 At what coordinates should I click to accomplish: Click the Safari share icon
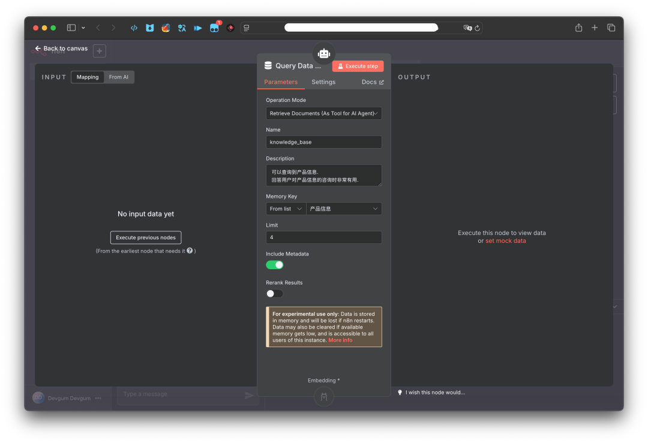point(578,28)
